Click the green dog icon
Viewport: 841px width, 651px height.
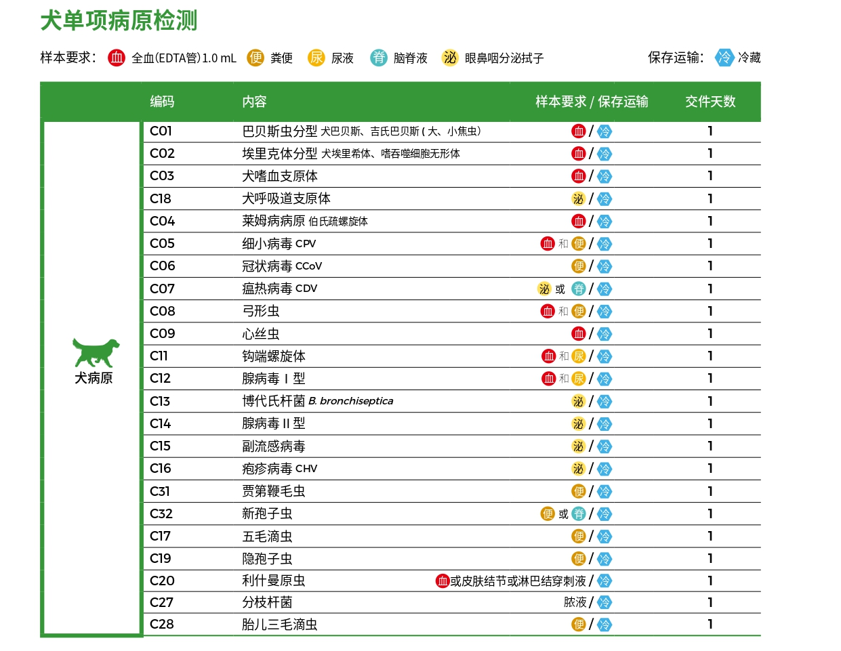95,352
